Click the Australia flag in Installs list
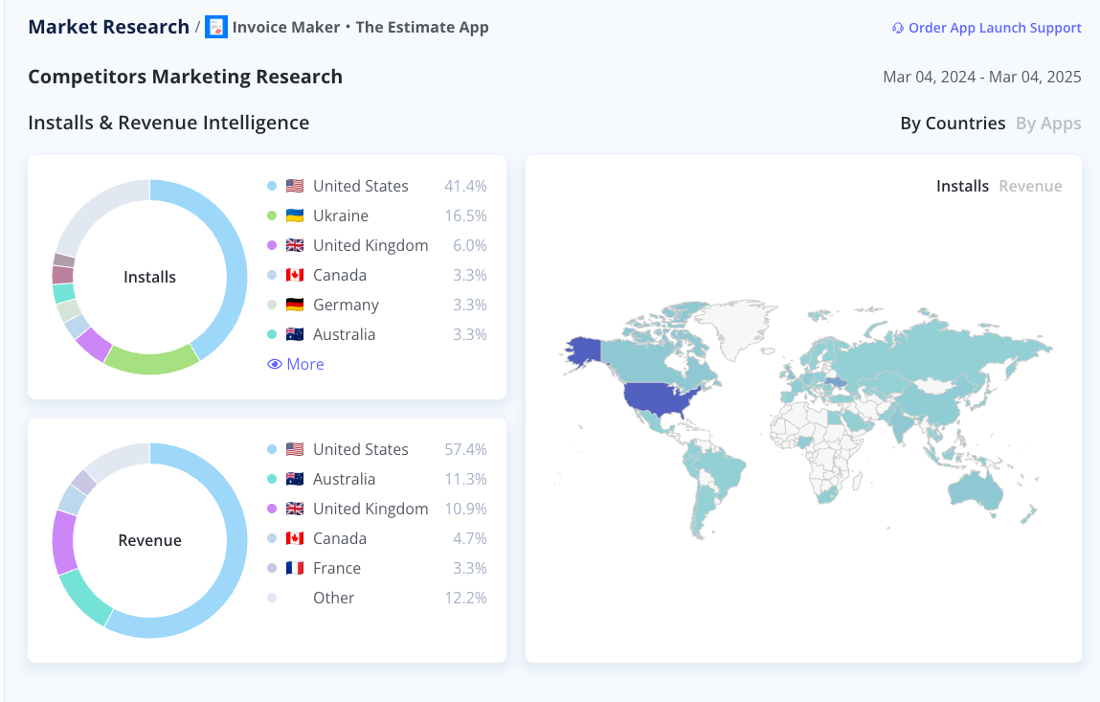The width and height of the screenshot is (1100, 702). (295, 335)
